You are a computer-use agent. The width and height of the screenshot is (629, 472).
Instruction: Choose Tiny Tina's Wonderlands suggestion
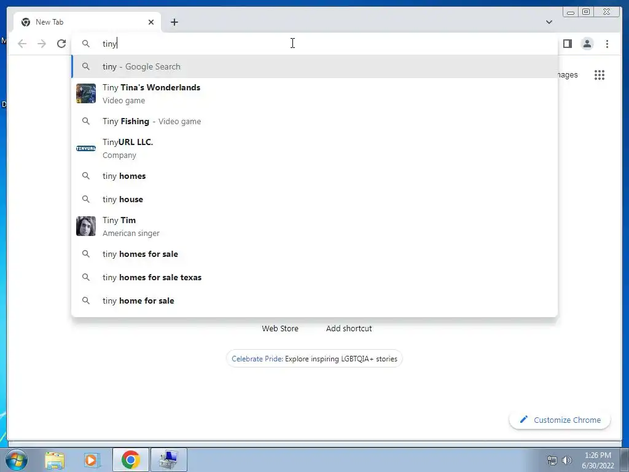[314, 93]
